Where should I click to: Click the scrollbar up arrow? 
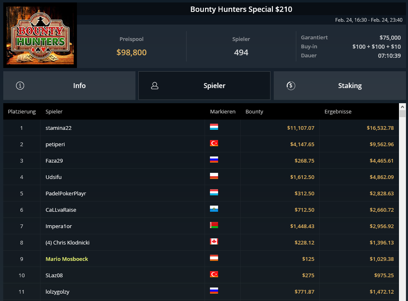[402, 107]
